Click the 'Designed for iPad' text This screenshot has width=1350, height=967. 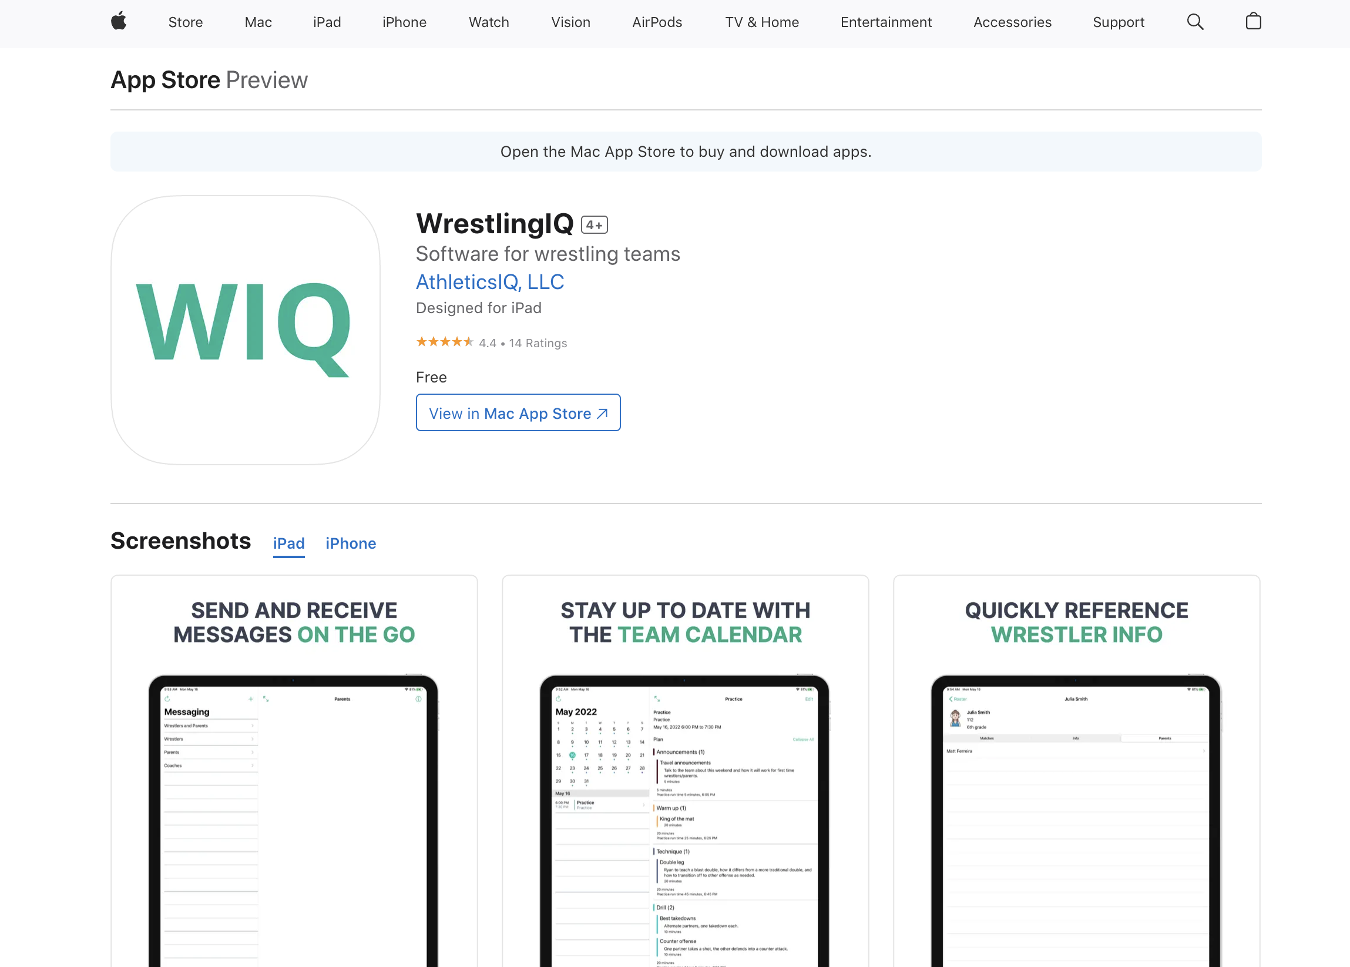479,308
